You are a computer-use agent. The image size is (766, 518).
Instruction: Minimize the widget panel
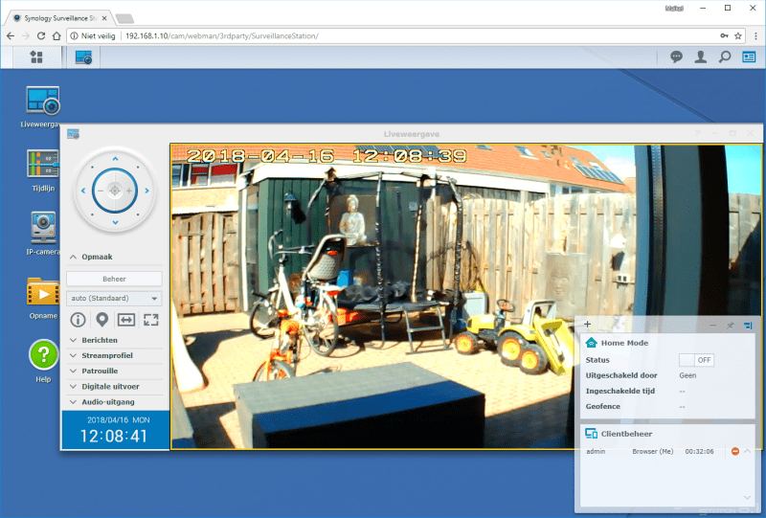712,326
